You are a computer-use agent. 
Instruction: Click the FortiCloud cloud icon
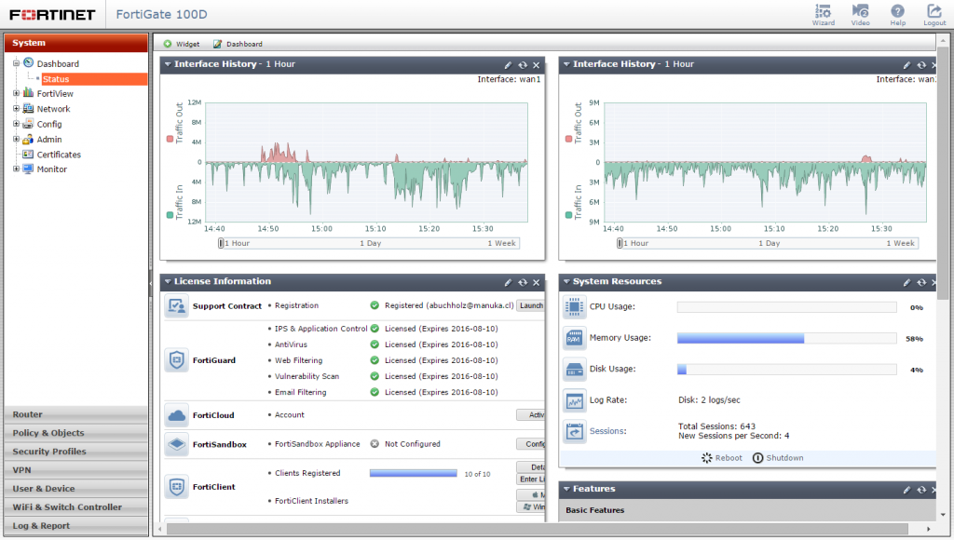pyautogui.click(x=176, y=415)
